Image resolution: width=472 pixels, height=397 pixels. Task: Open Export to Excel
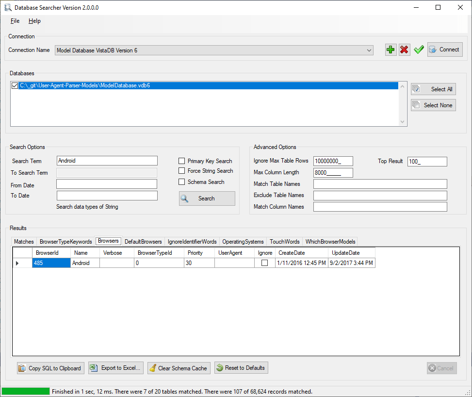point(115,368)
